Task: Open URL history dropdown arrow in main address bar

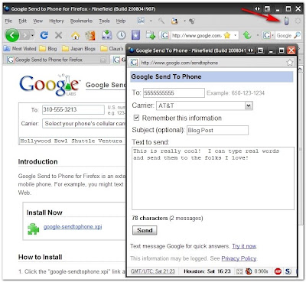Action: tap(235, 35)
